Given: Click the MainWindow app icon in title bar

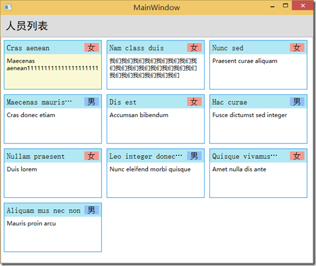Looking at the screenshot, I should click(x=8, y=8).
